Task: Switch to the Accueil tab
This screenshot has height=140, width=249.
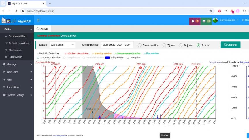Action: point(42,29)
